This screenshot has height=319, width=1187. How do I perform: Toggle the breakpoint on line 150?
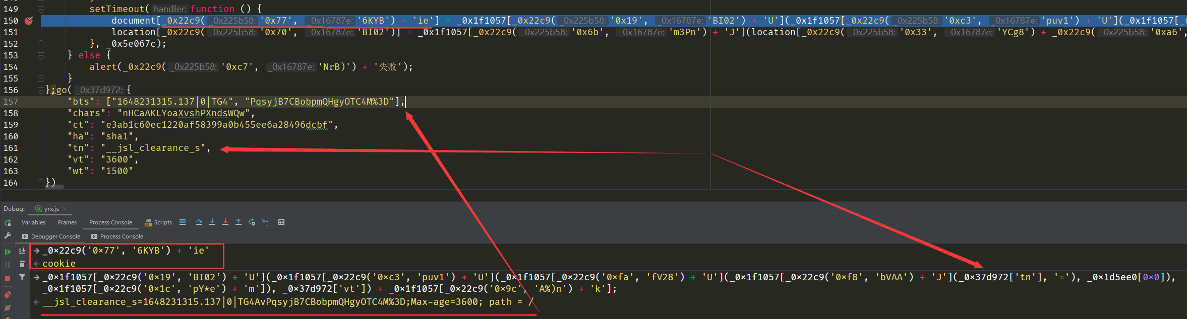(x=29, y=21)
